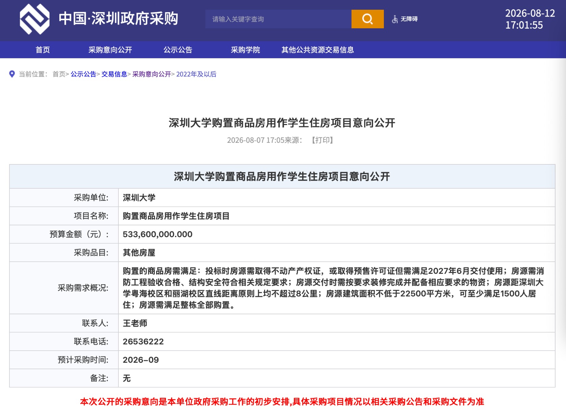
Task: Click the location pin icon in breadcrumb
Action: coord(12,74)
